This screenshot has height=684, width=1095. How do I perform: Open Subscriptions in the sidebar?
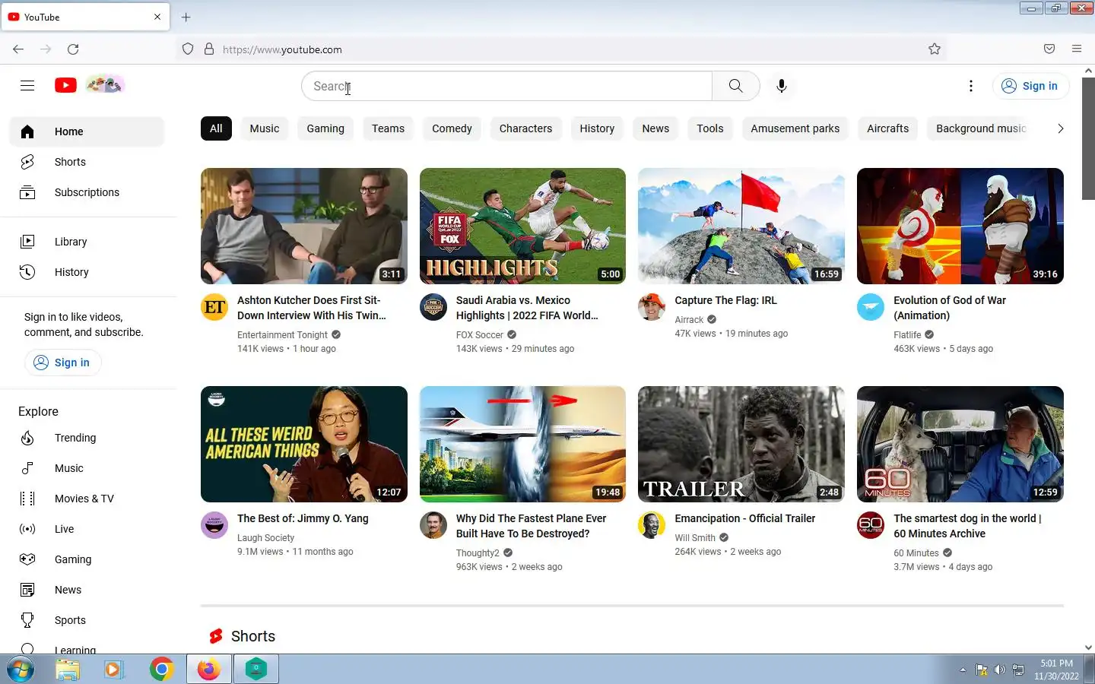87,192
